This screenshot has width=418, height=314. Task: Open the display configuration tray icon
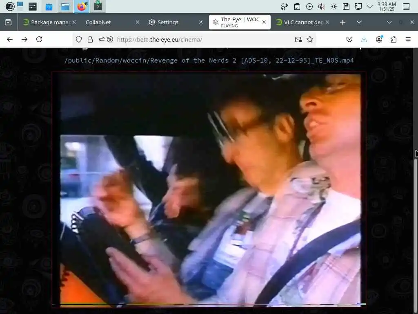[x=358, y=7]
